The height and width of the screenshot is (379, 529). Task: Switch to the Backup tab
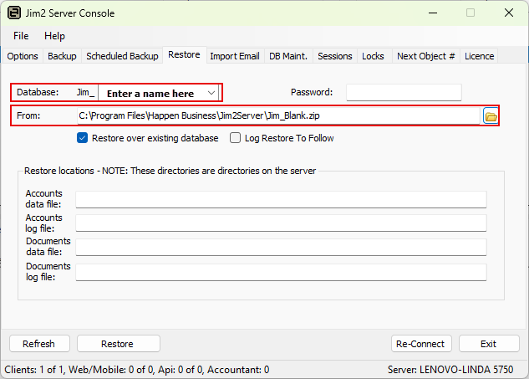tap(62, 56)
